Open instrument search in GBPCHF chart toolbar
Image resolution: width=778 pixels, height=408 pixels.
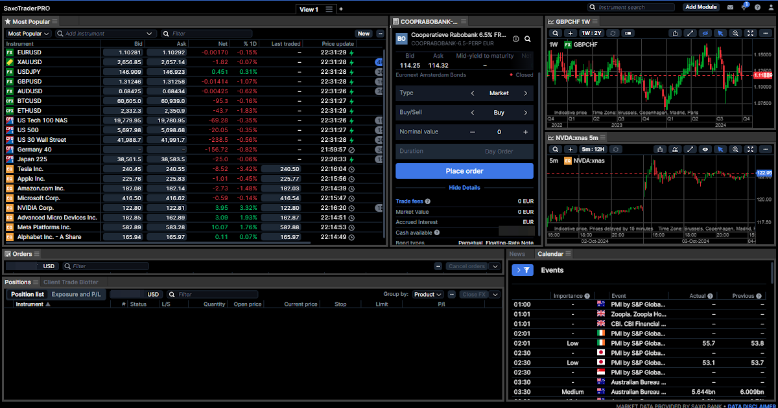coord(556,33)
